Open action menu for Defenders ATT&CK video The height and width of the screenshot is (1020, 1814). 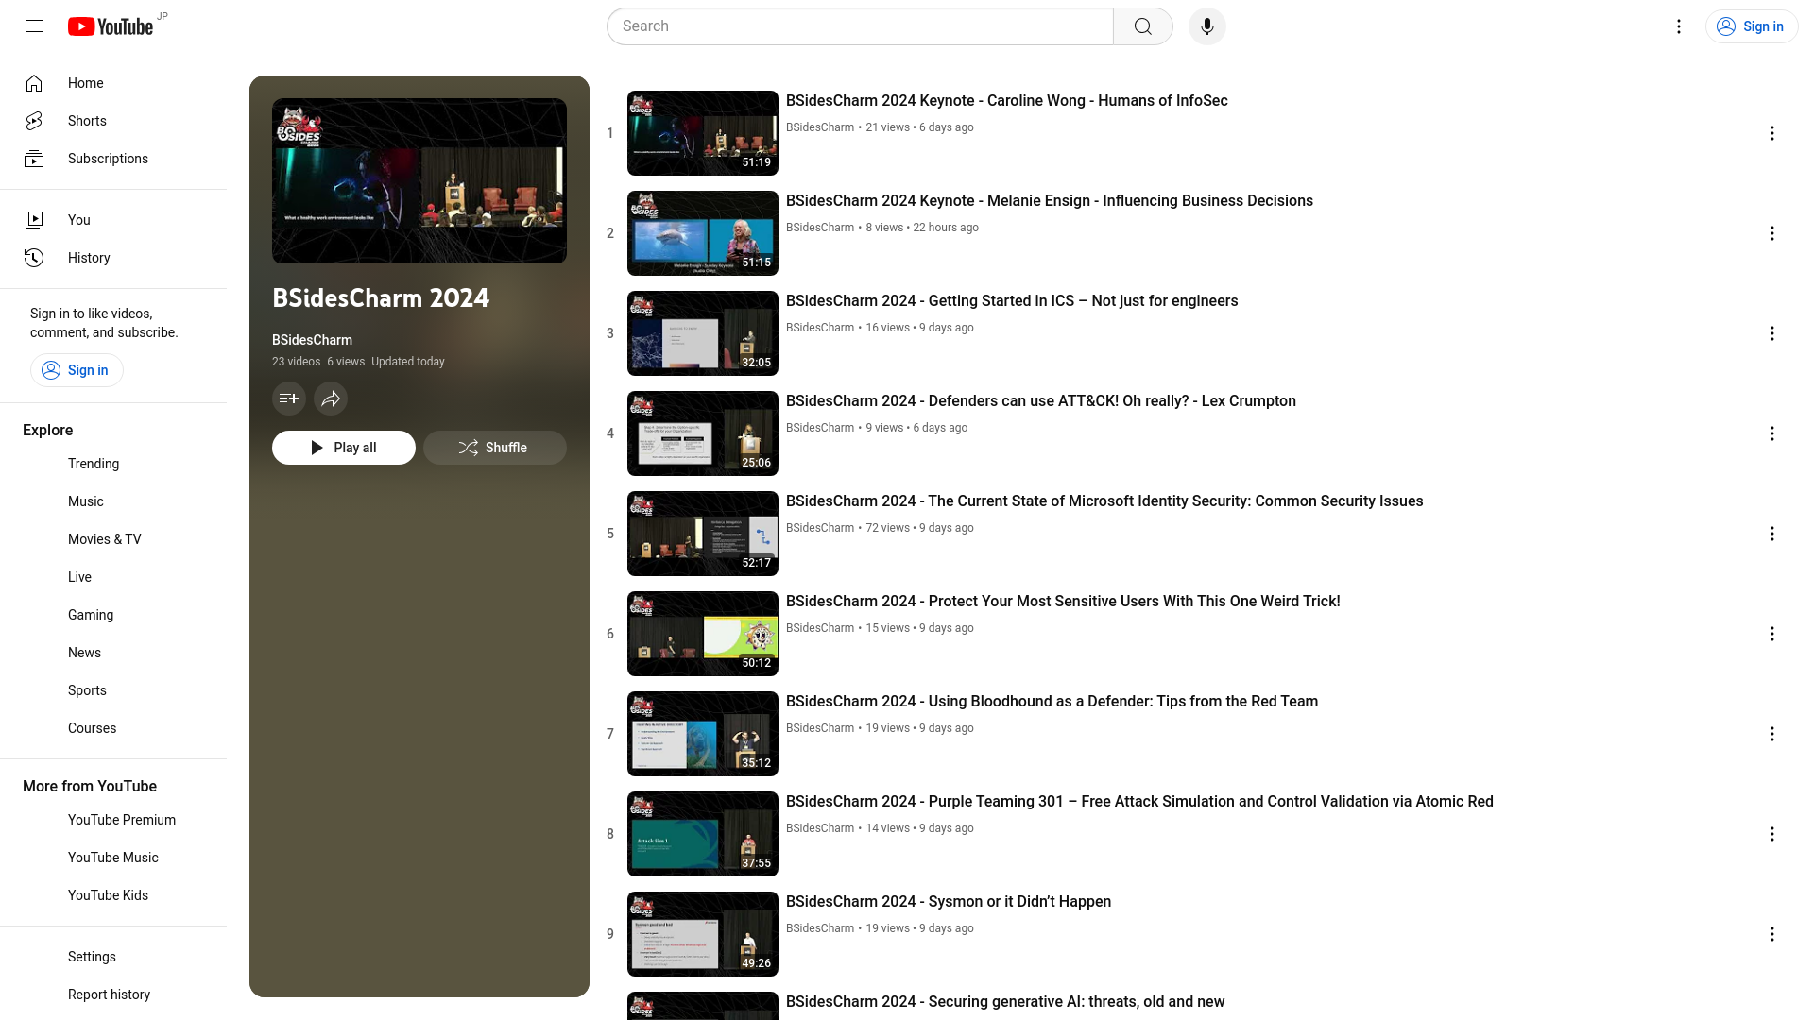tap(1772, 433)
